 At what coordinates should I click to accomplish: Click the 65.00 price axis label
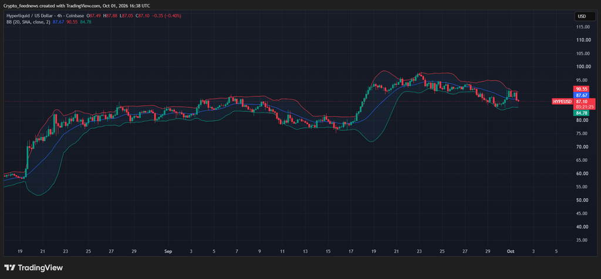[x=582, y=161]
